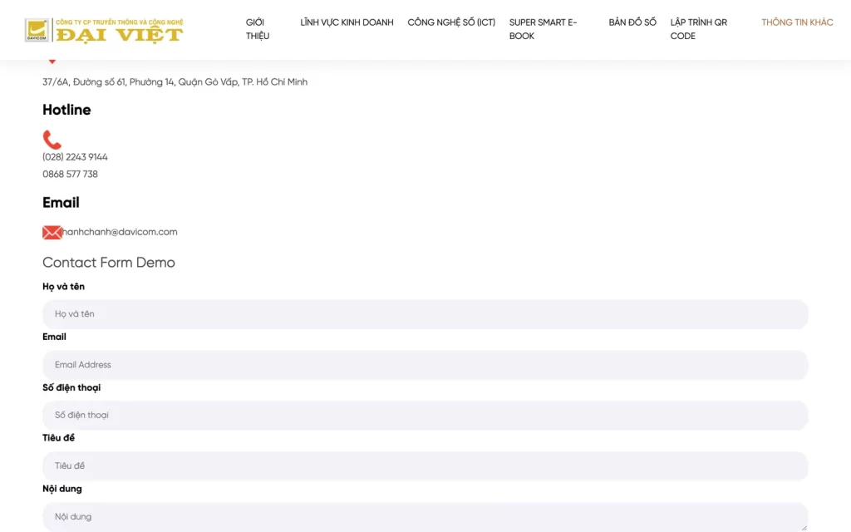Click the Nội dung textarea resize handle

(804, 528)
